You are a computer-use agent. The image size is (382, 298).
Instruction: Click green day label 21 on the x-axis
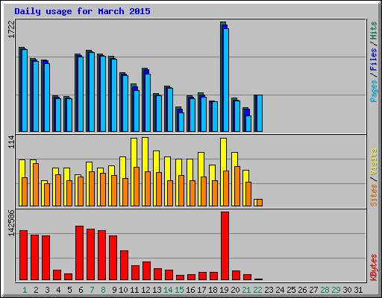[246, 290]
